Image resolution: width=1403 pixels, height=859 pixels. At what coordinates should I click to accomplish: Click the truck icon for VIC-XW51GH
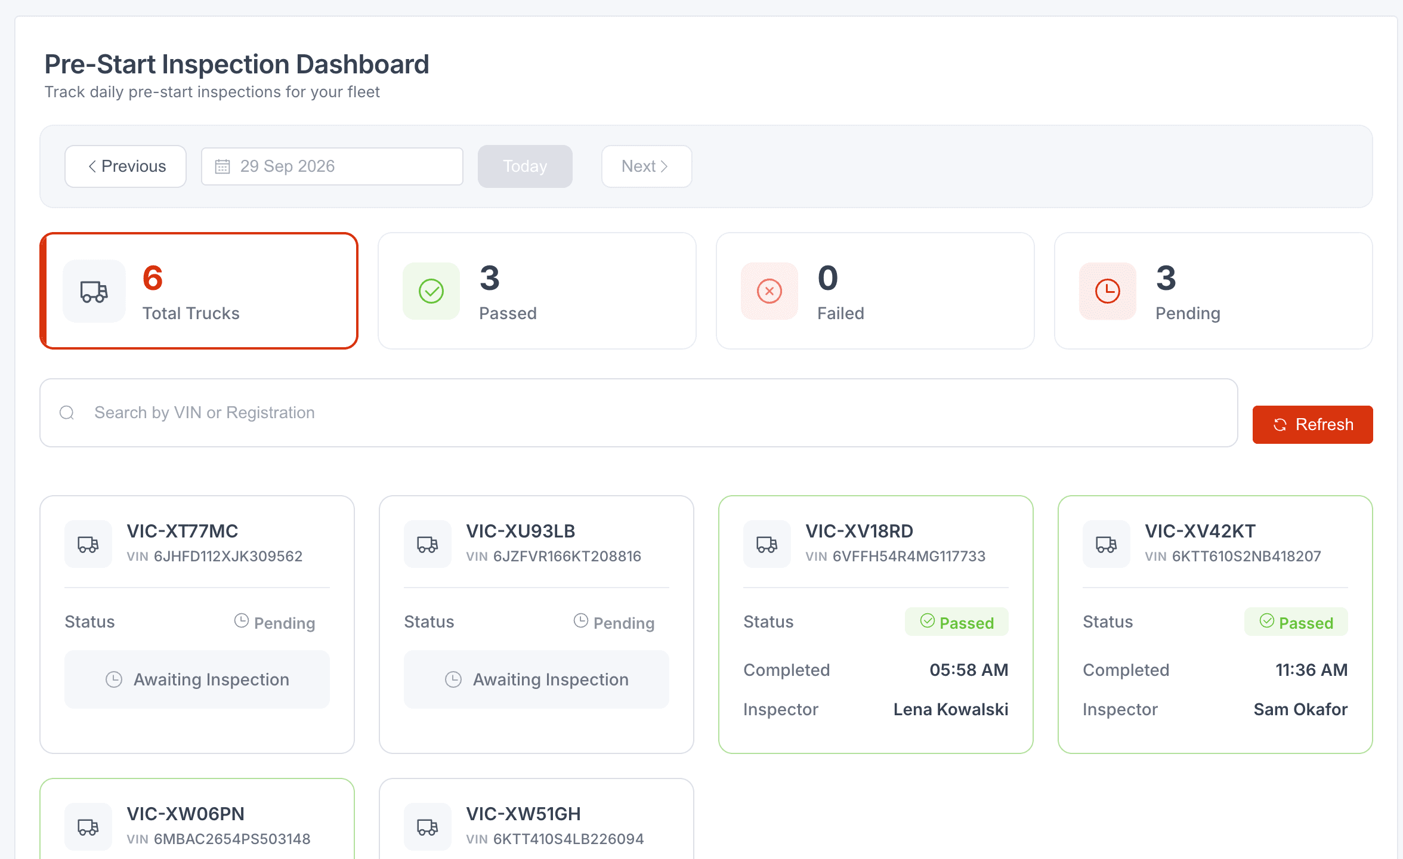click(428, 827)
